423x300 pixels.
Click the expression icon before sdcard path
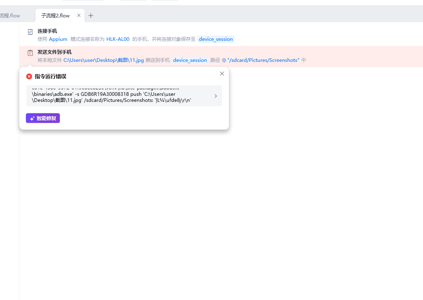224,60
